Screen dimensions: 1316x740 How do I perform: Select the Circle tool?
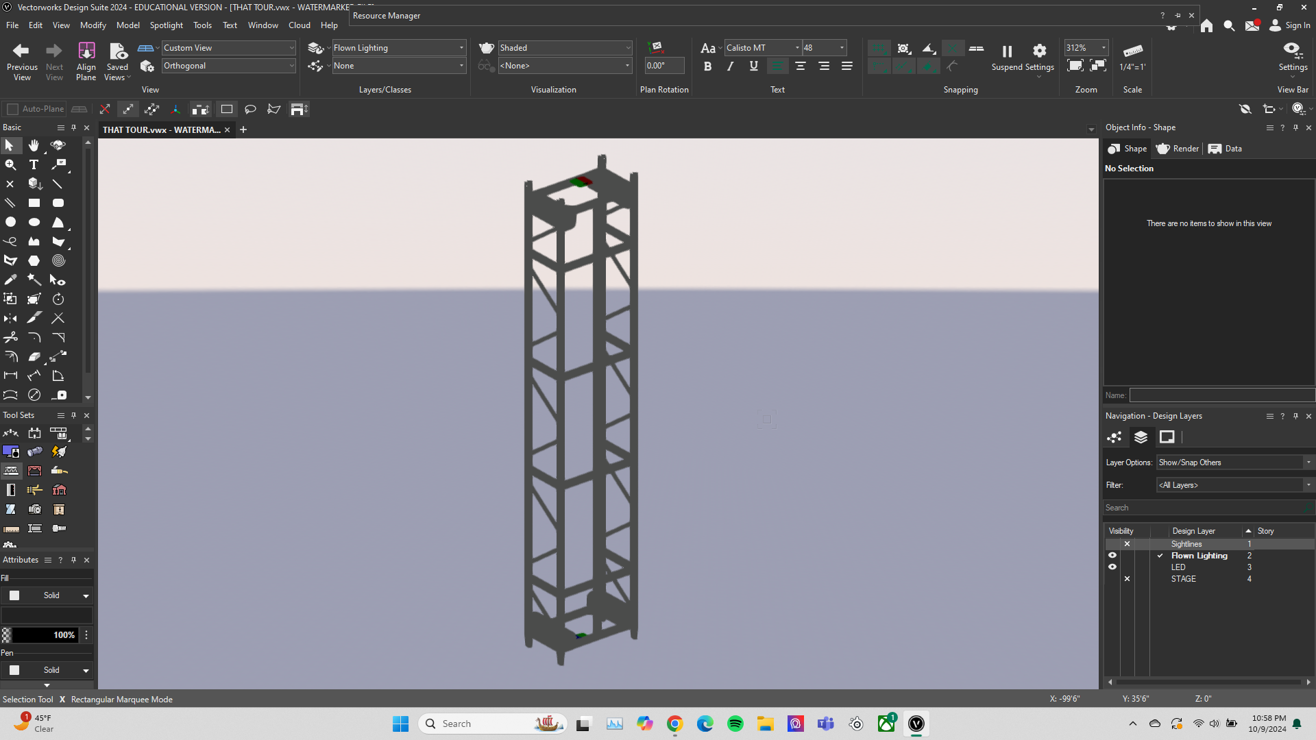(10, 222)
